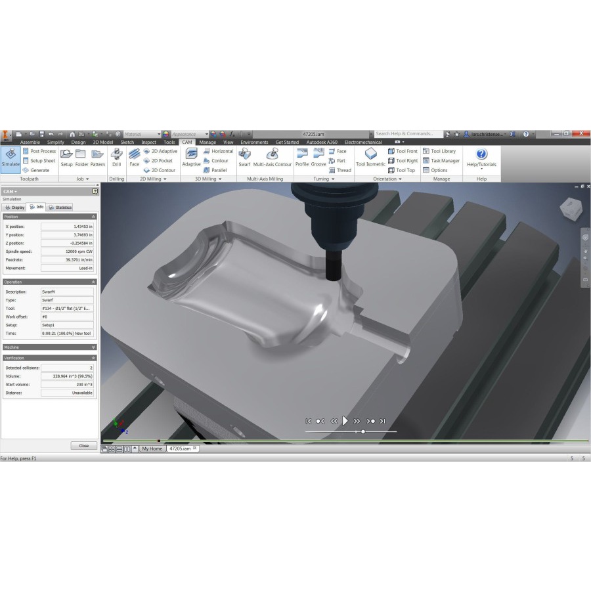Expand the Machine section
591x591 pixels.
pos(93,347)
